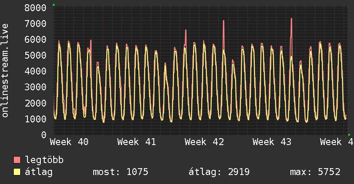Select the 'átlag: 2919' statistic

[219, 172]
